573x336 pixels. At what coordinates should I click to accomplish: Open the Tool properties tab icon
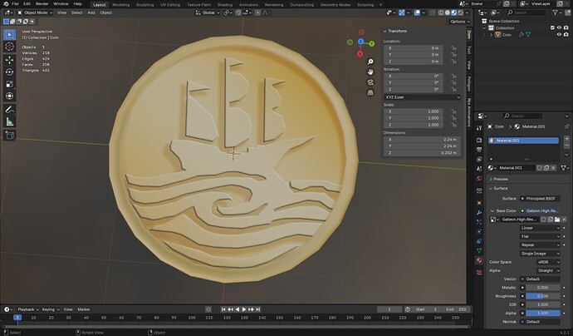(x=479, y=128)
